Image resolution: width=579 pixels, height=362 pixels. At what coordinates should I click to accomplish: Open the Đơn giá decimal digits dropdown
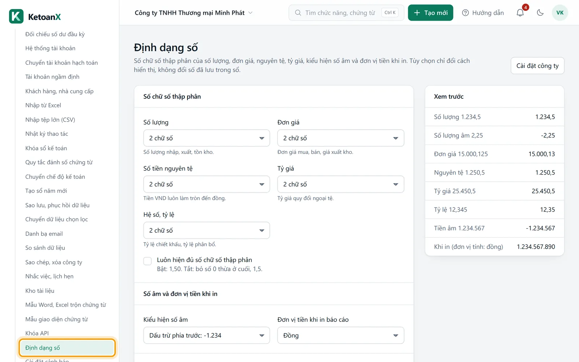click(341, 138)
